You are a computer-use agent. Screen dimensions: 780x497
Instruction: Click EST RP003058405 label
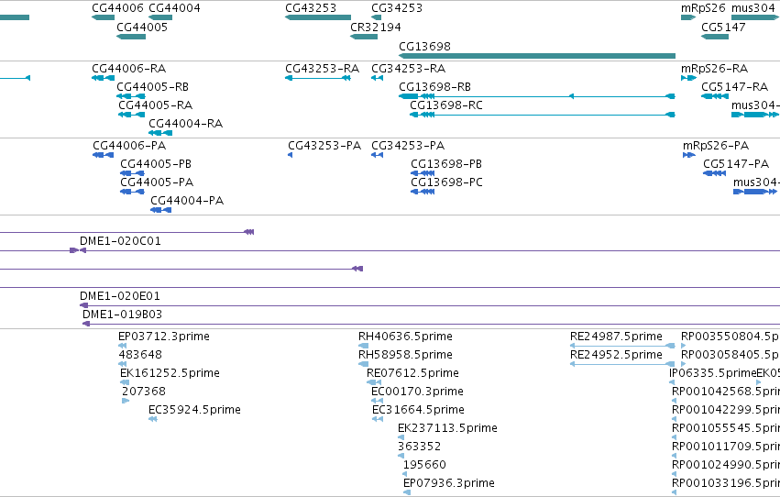coord(731,355)
